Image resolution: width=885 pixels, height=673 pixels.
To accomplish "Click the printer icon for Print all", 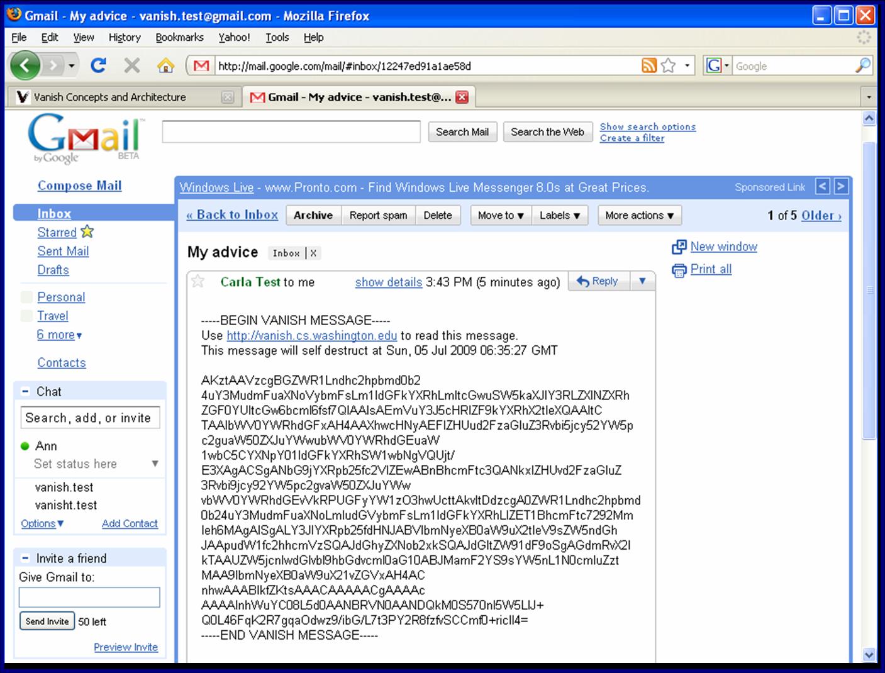I will pyautogui.click(x=679, y=270).
